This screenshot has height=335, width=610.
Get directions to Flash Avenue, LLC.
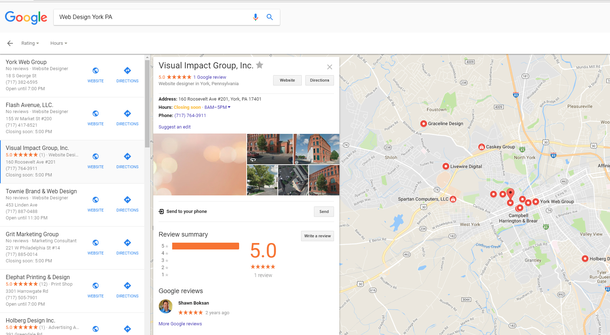tap(127, 113)
